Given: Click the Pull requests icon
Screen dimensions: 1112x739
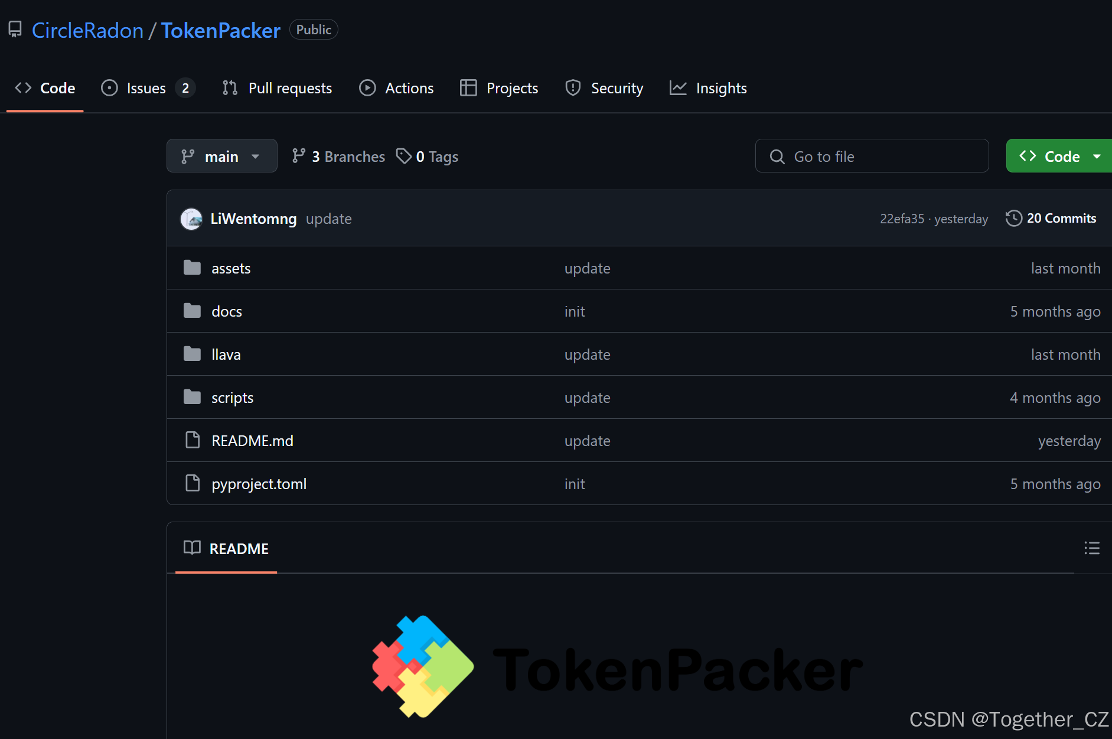Looking at the screenshot, I should [x=230, y=87].
